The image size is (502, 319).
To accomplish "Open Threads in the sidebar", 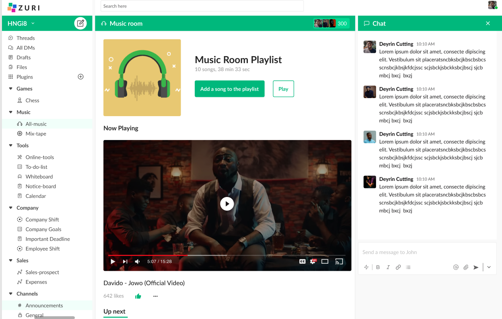I will pos(26,38).
